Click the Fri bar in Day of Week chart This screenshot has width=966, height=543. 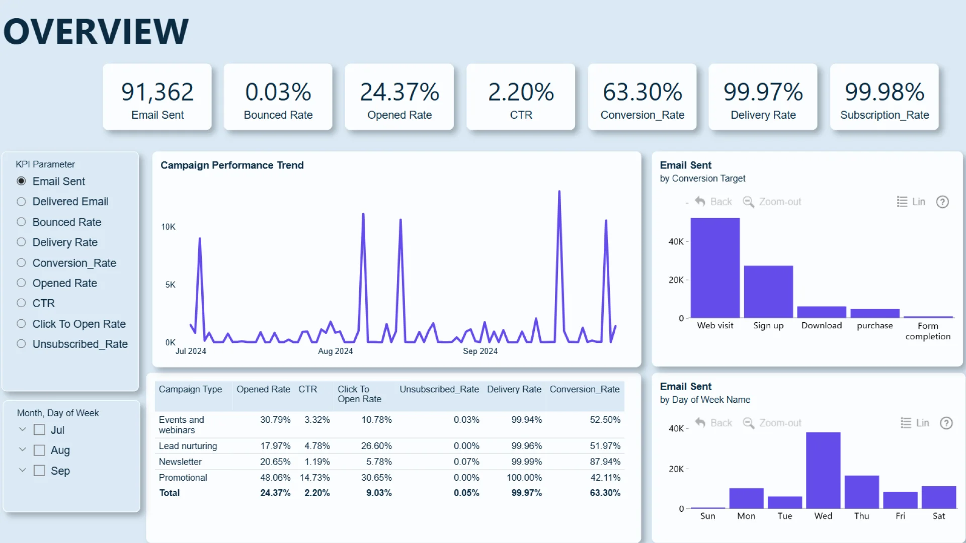pyautogui.click(x=900, y=500)
